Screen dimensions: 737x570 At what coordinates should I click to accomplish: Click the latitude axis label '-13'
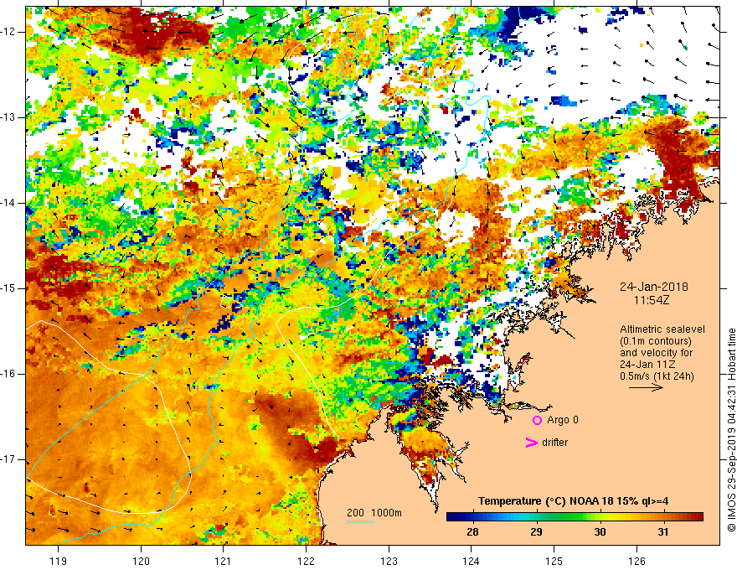tap(10, 117)
